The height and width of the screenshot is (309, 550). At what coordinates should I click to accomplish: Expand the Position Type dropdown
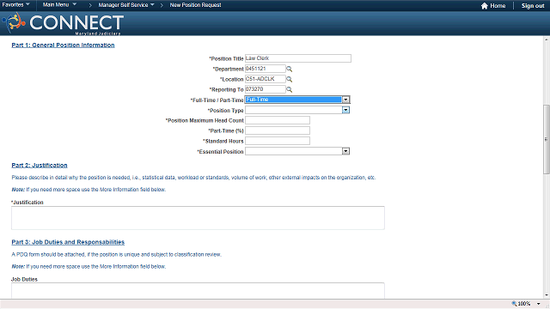(345, 110)
